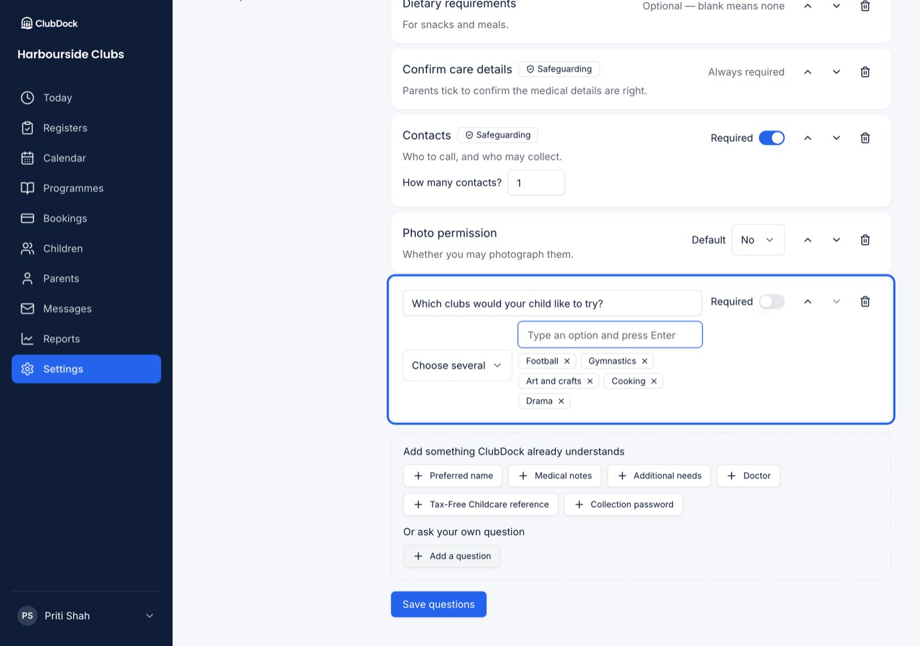Open Messages in the sidebar
920x646 pixels.
86,309
